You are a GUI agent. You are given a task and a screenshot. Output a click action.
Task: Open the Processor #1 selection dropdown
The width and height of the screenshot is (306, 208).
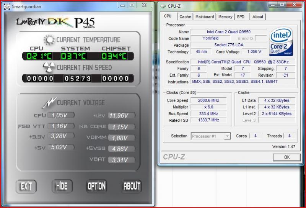tap(211, 136)
